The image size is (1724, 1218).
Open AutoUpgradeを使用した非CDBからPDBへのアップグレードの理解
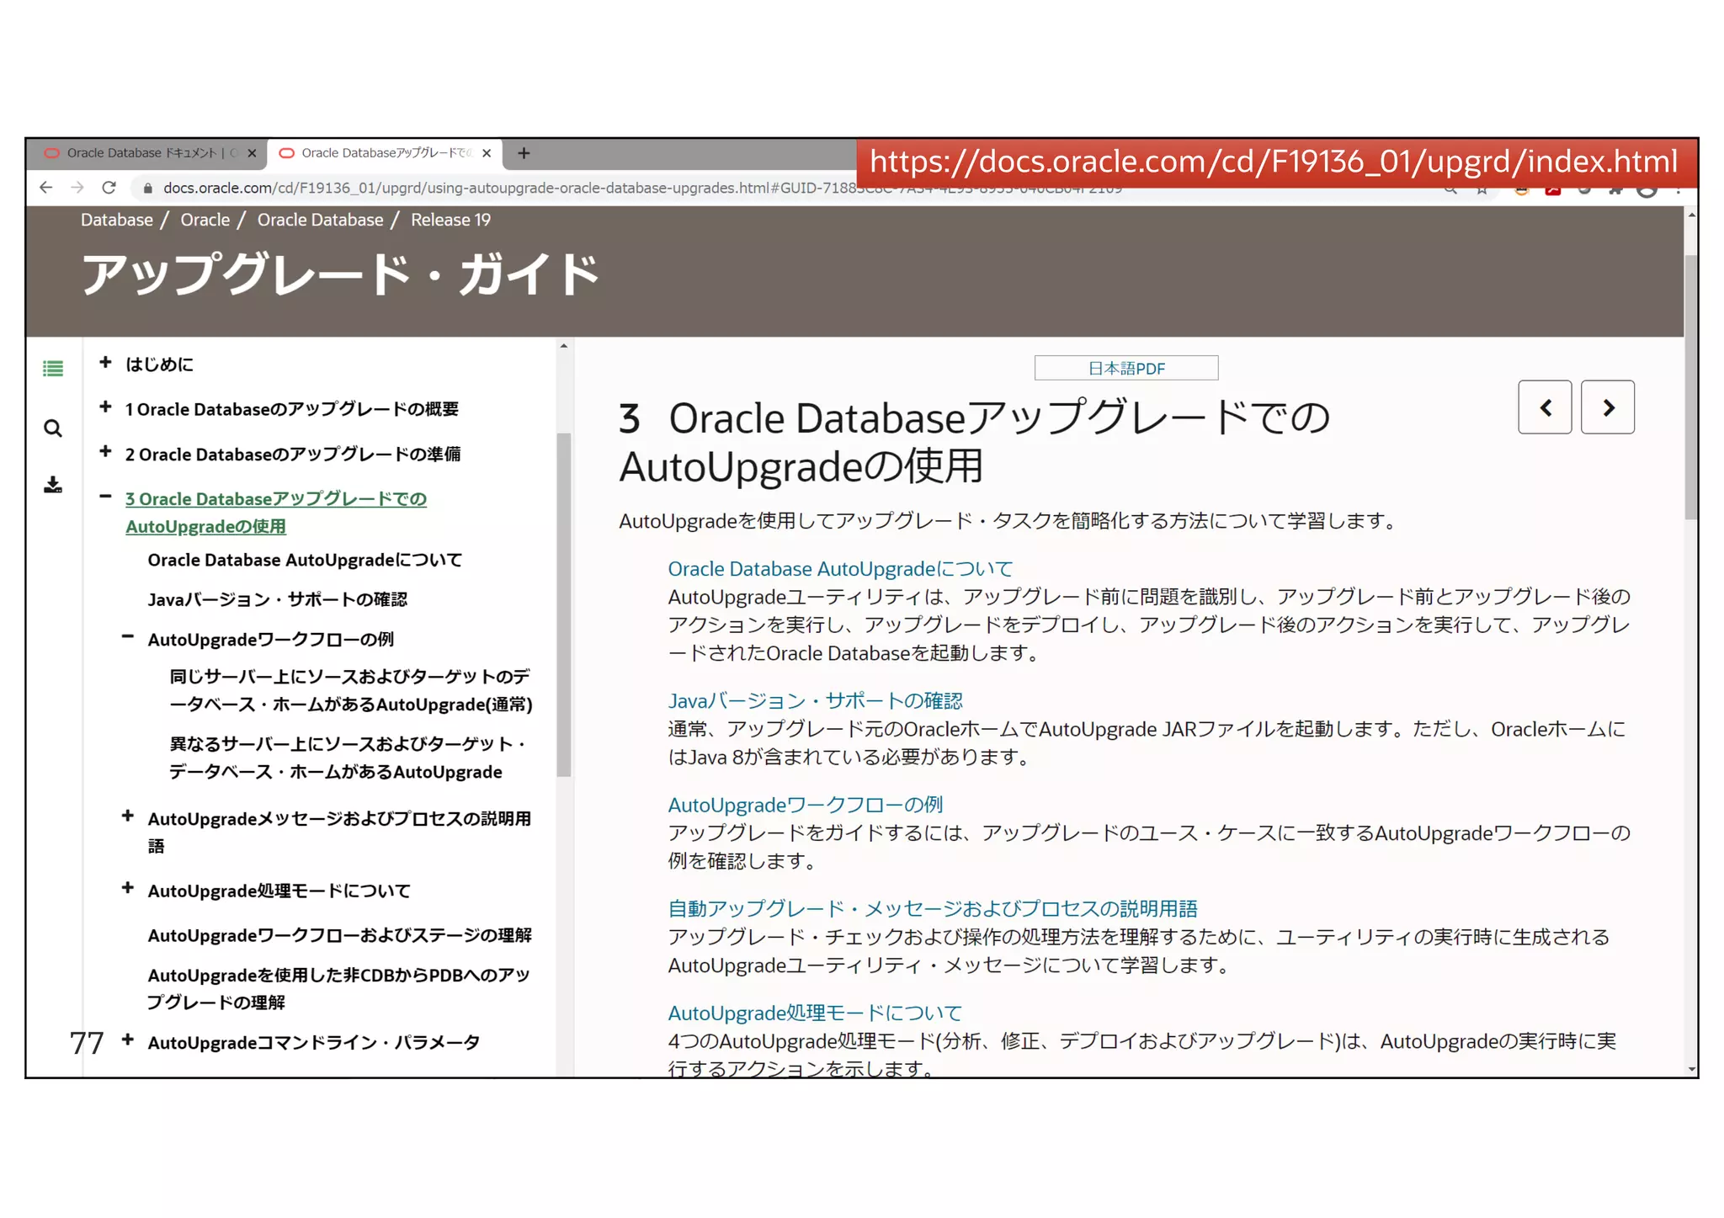[338, 988]
